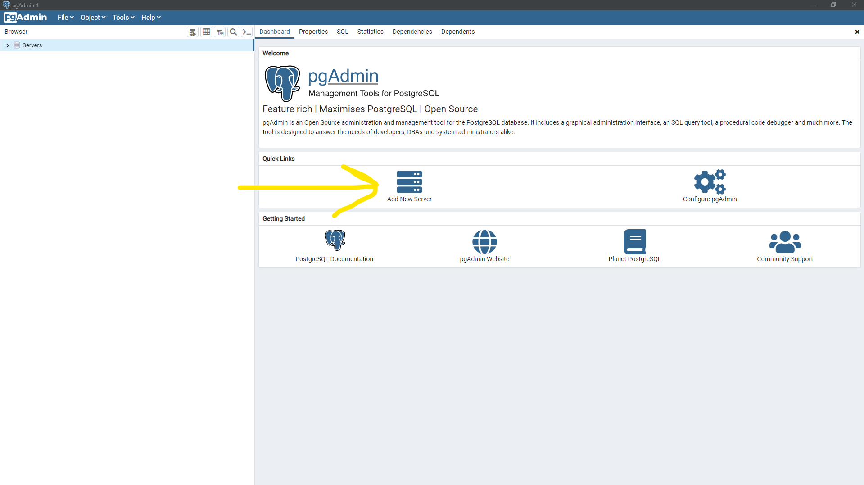Screen dimensions: 864x485
Task: Click the Add New Server icon
Action: (x=409, y=181)
